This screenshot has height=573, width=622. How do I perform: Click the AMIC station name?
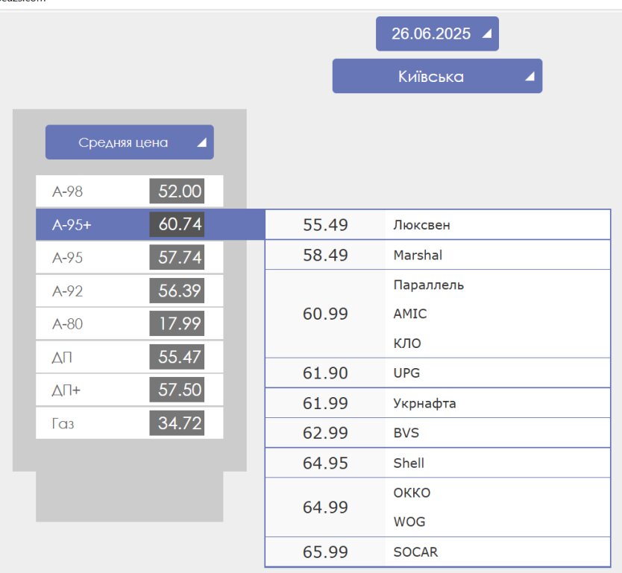click(x=410, y=314)
